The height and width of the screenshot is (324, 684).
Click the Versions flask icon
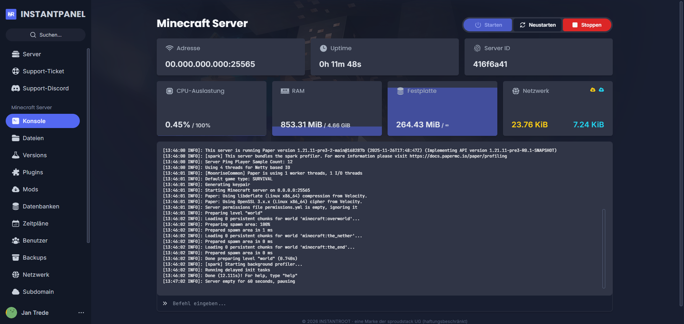(16, 155)
